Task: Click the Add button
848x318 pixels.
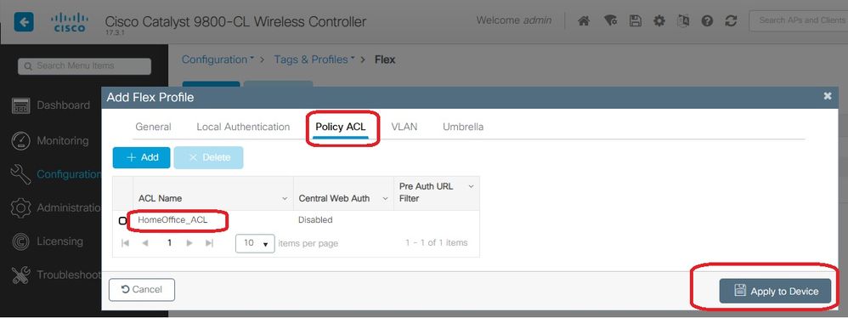Action: point(142,157)
